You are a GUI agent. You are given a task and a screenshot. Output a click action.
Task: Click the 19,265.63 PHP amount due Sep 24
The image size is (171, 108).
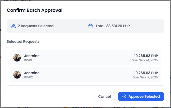(146, 56)
